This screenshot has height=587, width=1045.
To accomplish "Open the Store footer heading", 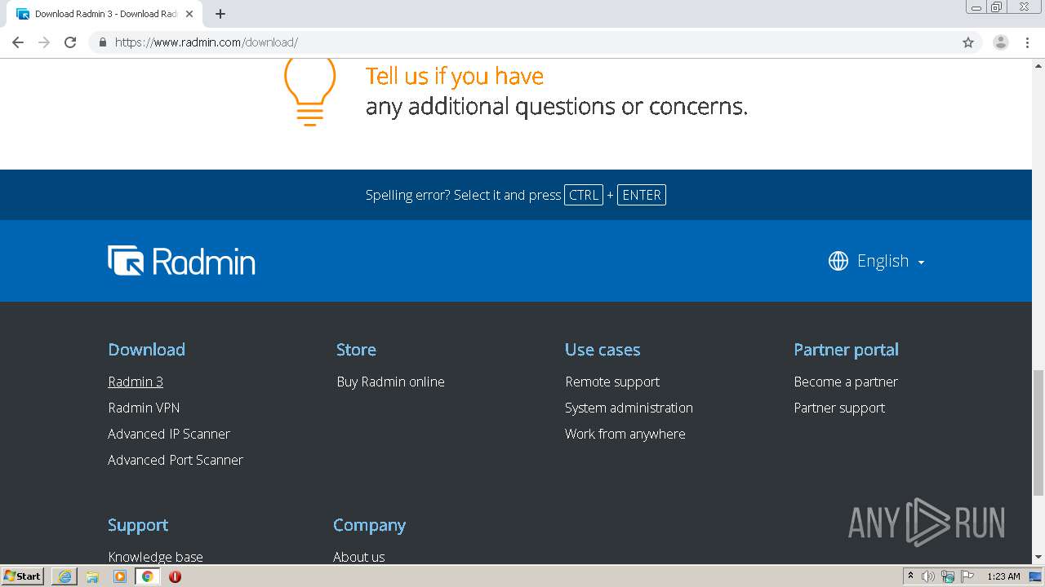I will [356, 350].
